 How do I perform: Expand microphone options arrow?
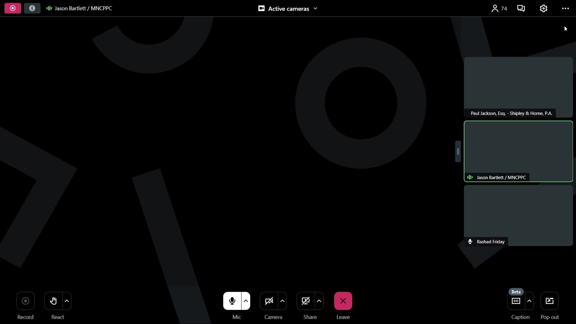click(x=246, y=301)
